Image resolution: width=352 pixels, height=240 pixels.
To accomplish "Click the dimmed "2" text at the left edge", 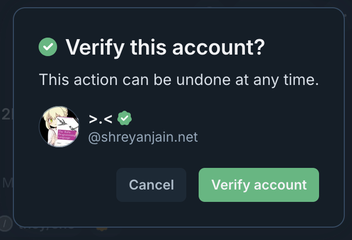I will tap(6, 114).
